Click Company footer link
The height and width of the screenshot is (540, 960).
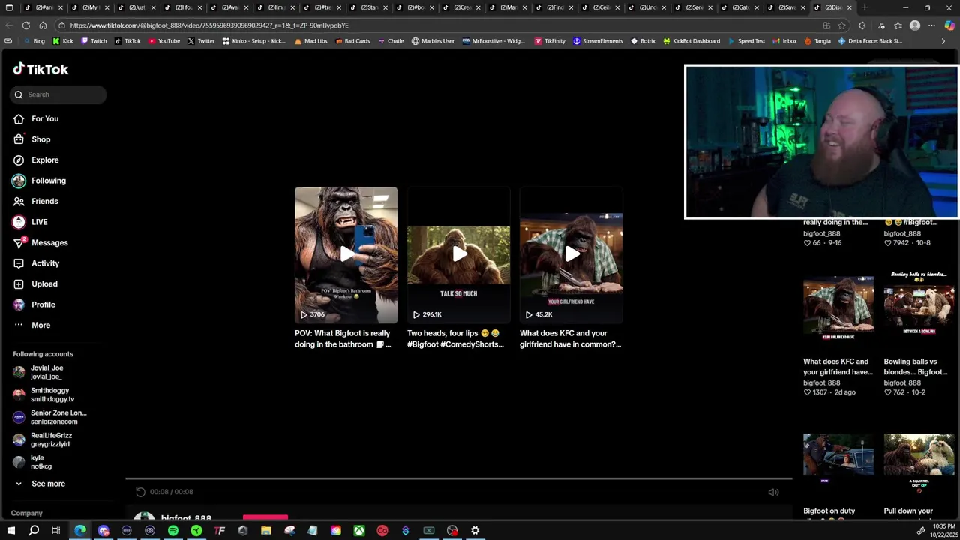click(x=26, y=513)
